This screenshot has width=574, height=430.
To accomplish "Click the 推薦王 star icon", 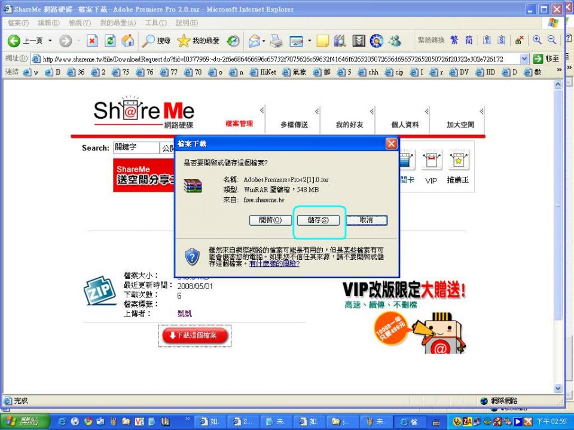I will coord(458,161).
